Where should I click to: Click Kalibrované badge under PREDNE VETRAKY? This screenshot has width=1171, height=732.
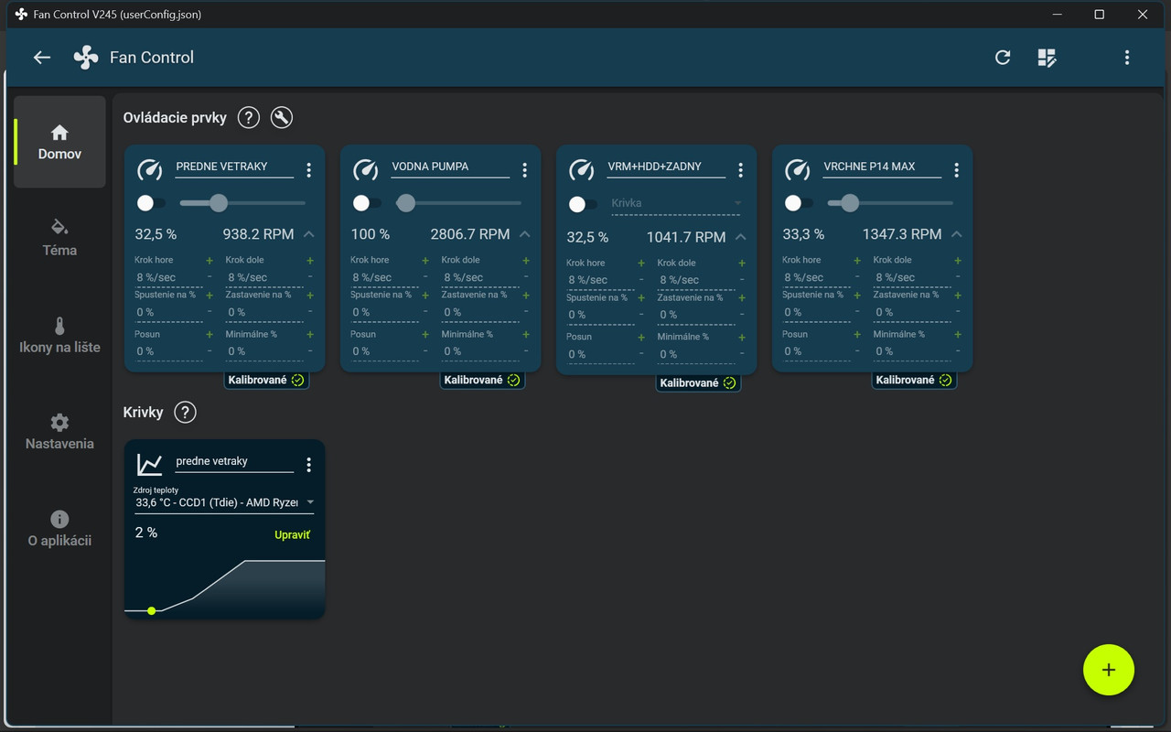click(x=266, y=380)
